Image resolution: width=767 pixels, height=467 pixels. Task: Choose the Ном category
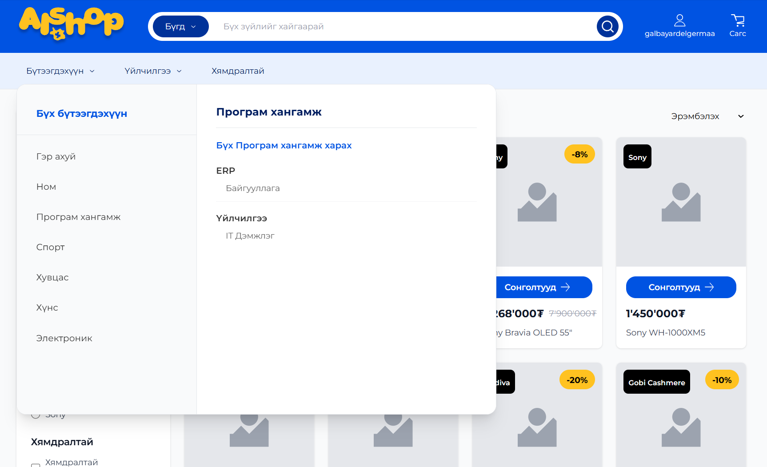point(46,187)
